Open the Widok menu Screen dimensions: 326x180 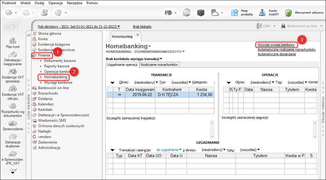click(x=25, y=3)
